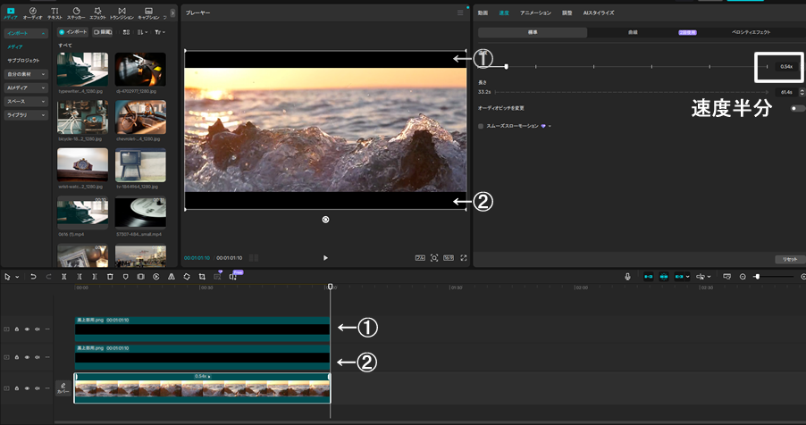
Task: Switch to the アニメーション tab
Action: pos(535,12)
